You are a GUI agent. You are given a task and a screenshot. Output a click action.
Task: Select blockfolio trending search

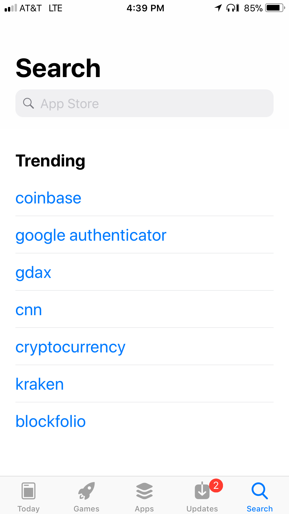51,422
